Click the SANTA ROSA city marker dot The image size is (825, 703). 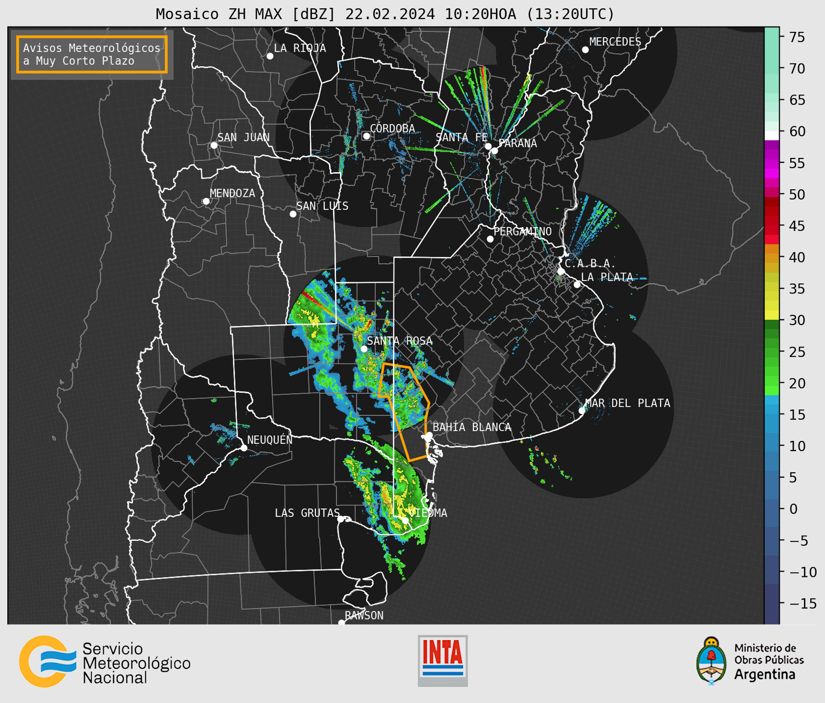click(x=364, y=349)
